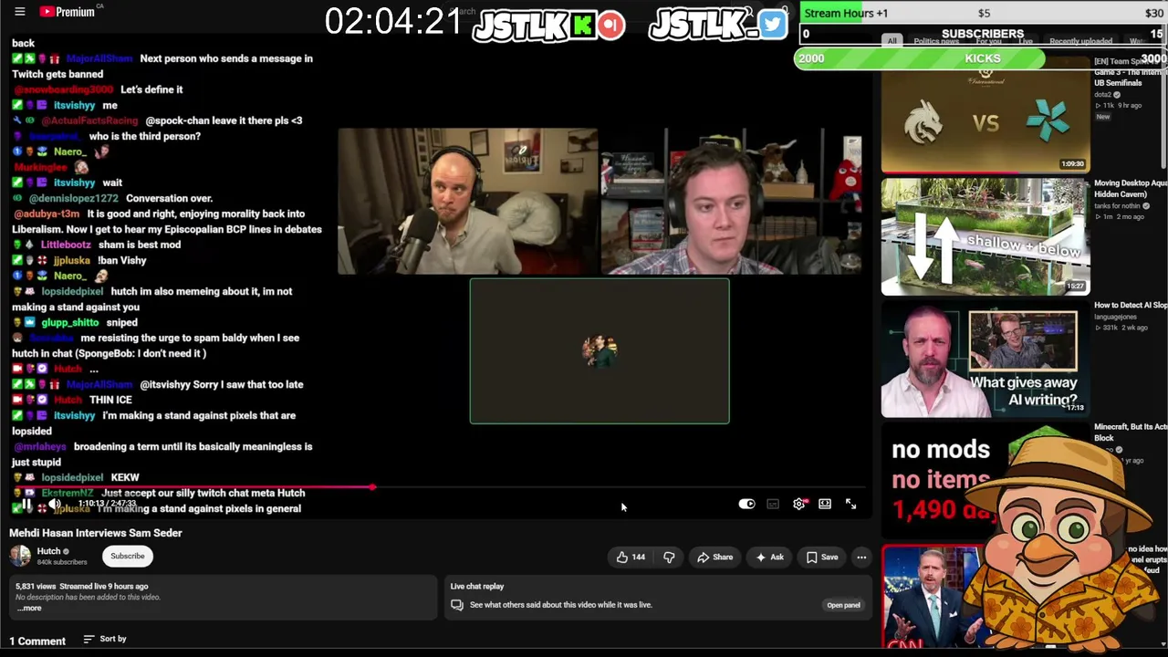Click the 840k subscribers count text
The height and width of the screenshot is (657, 1168).
coord(62,562)
